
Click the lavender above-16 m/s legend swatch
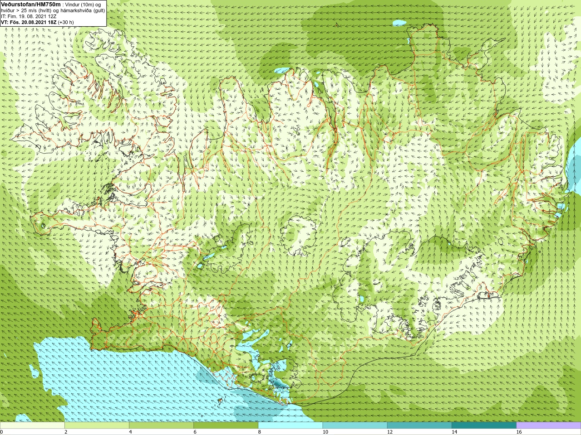coord(549,425)
